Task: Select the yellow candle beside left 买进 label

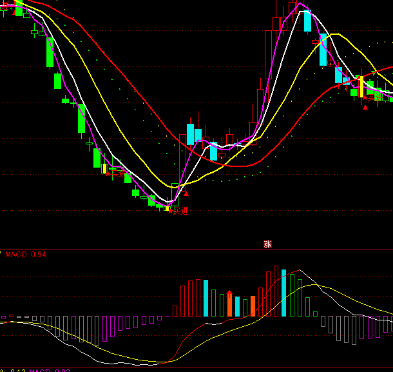Action: click(x=103, y=168)
